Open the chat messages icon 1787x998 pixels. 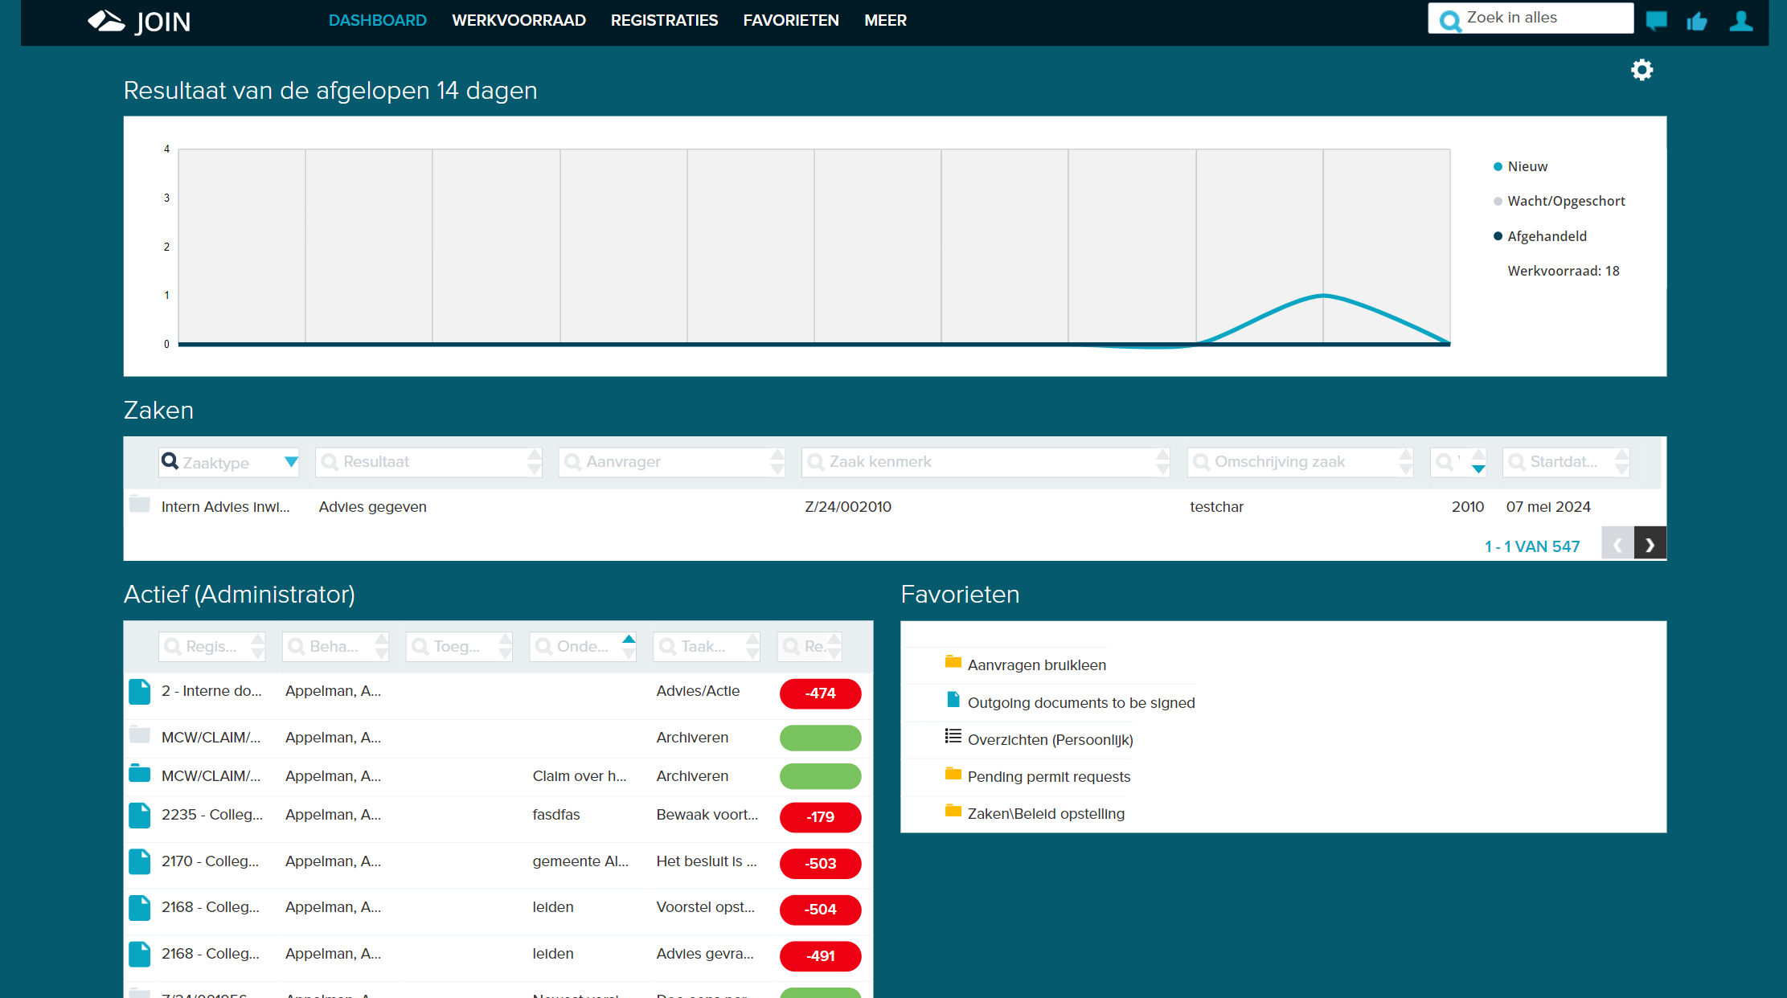(x=1656, y=21)
